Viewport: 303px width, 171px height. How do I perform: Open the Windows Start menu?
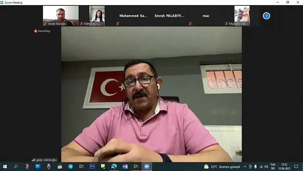[x=5, y=166]
